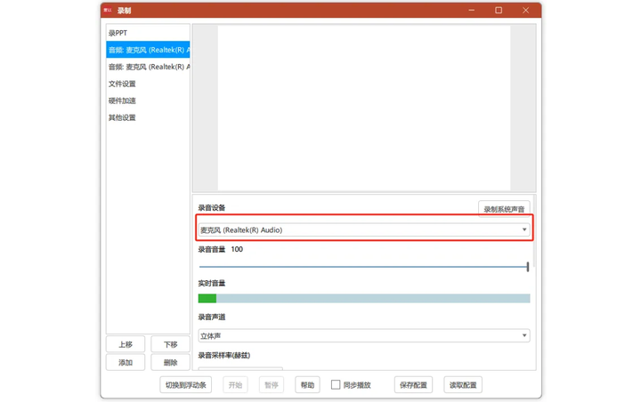Click the white preview area
This screenshot has height=402, width=641.
click(x=364, y=108)
